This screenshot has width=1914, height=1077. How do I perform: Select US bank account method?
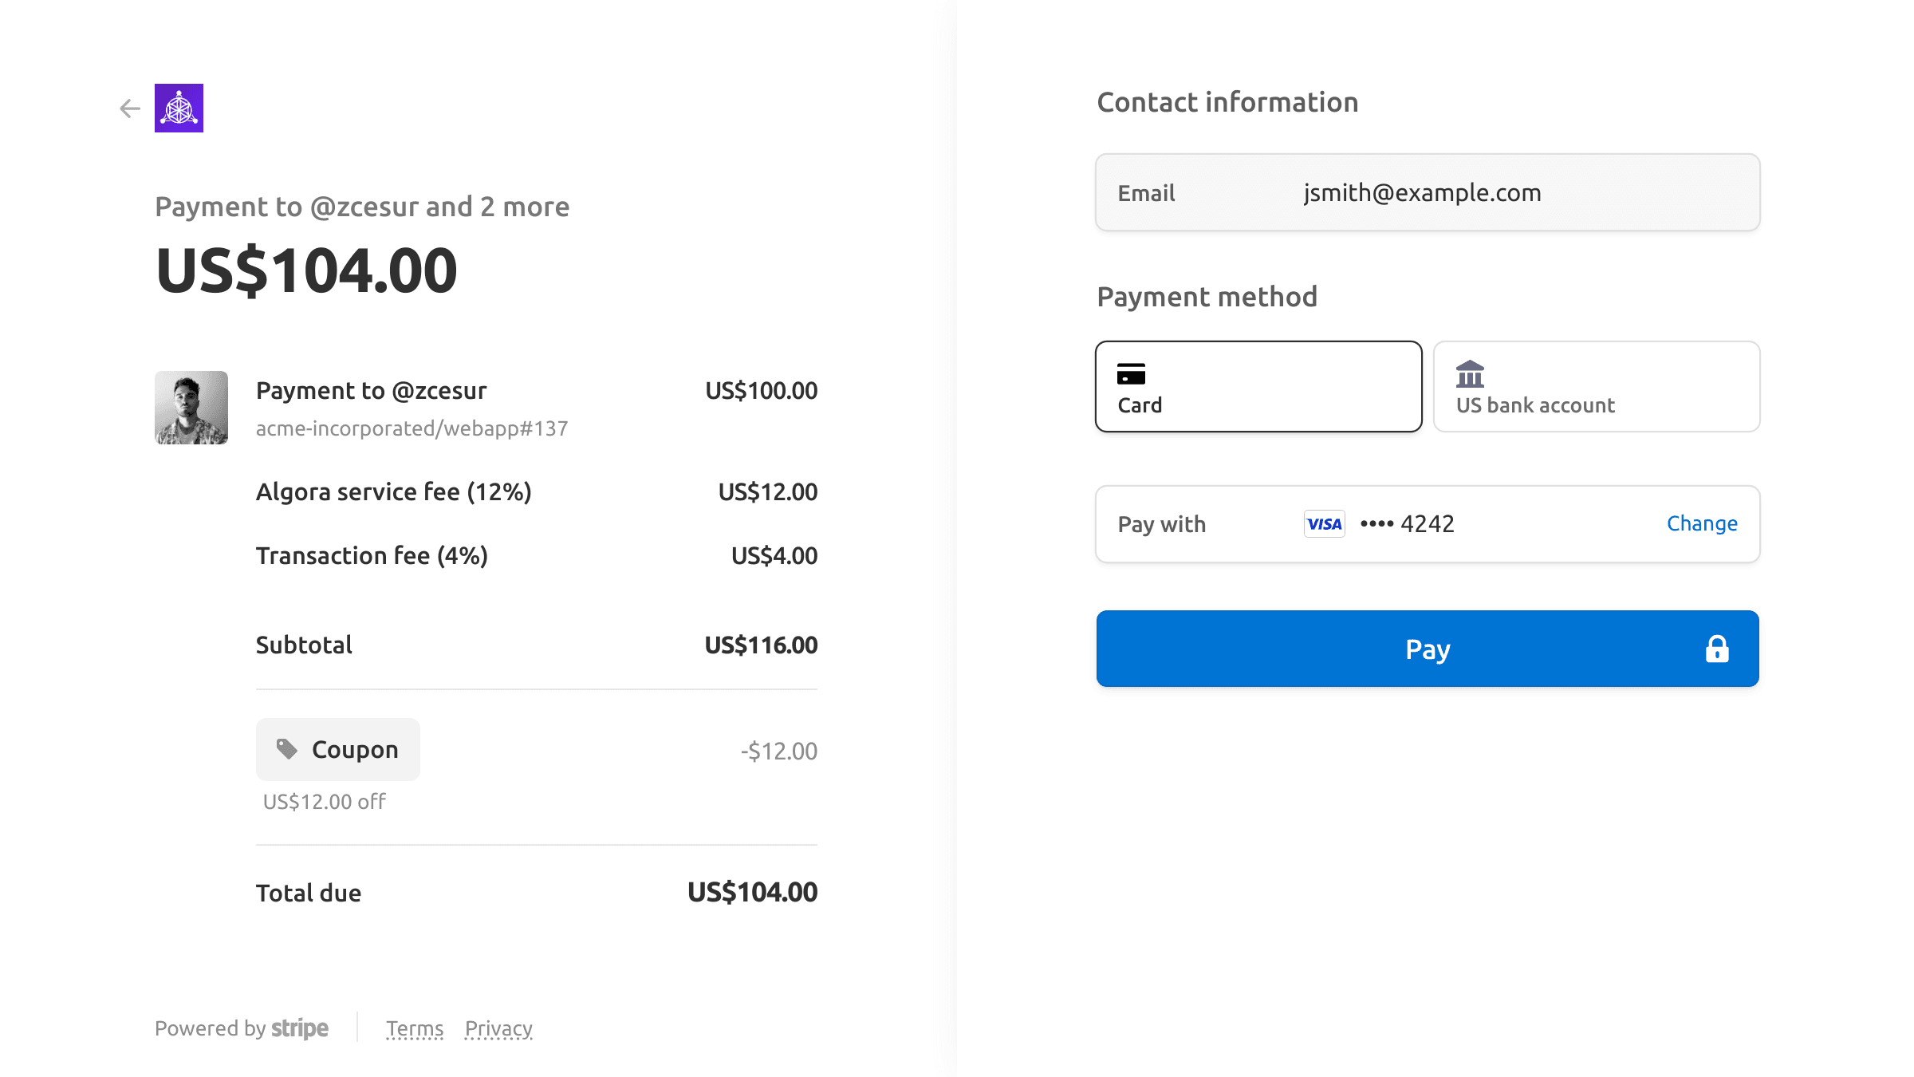[1597, 387]
